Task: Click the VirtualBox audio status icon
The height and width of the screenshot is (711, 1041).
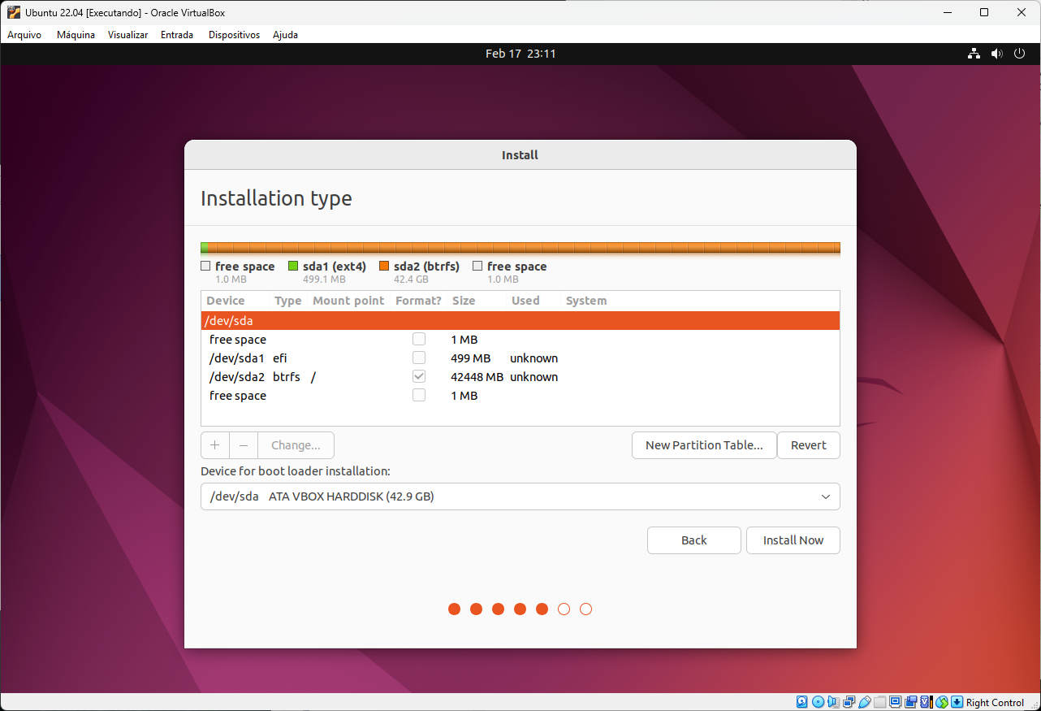Action: (833, 702)
